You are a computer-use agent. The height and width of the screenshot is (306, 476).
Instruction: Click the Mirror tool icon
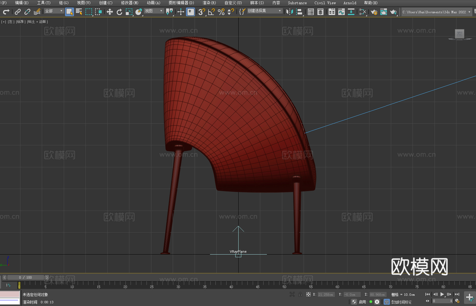[x=290, y=12]
